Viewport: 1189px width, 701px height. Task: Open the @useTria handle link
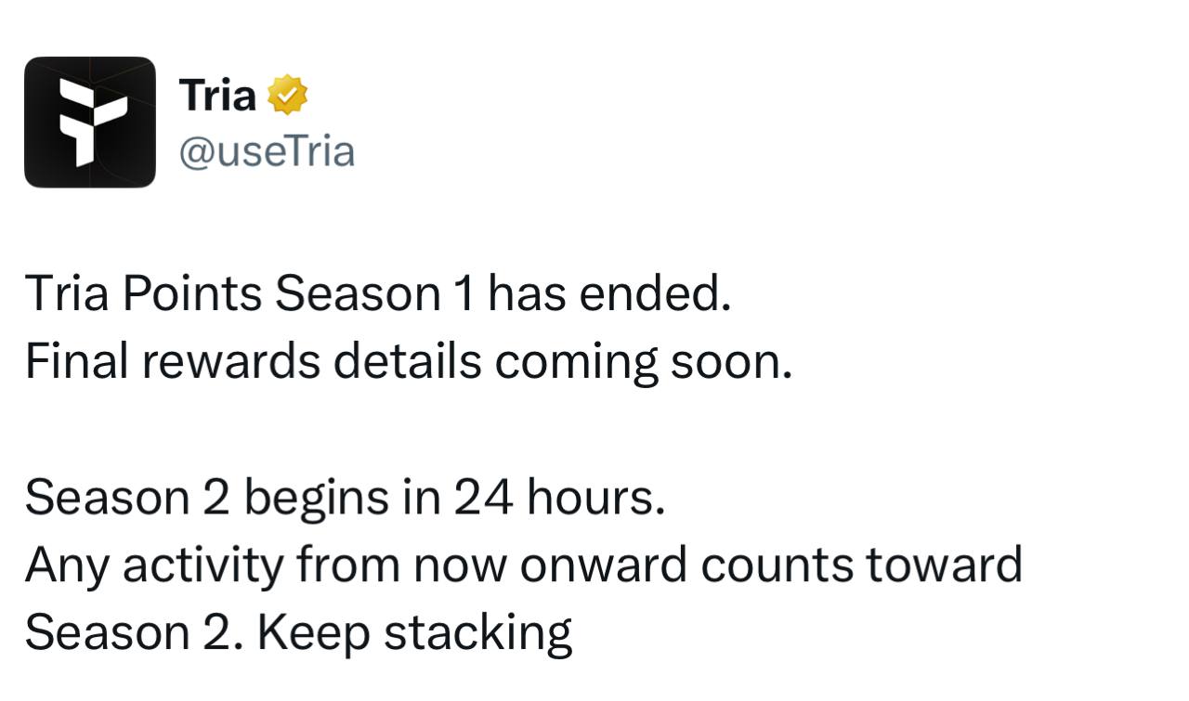(x=266, y=151)
